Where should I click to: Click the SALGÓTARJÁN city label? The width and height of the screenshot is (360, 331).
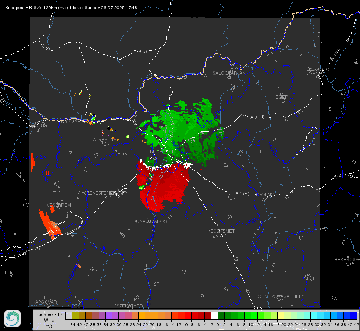(229, 73)
